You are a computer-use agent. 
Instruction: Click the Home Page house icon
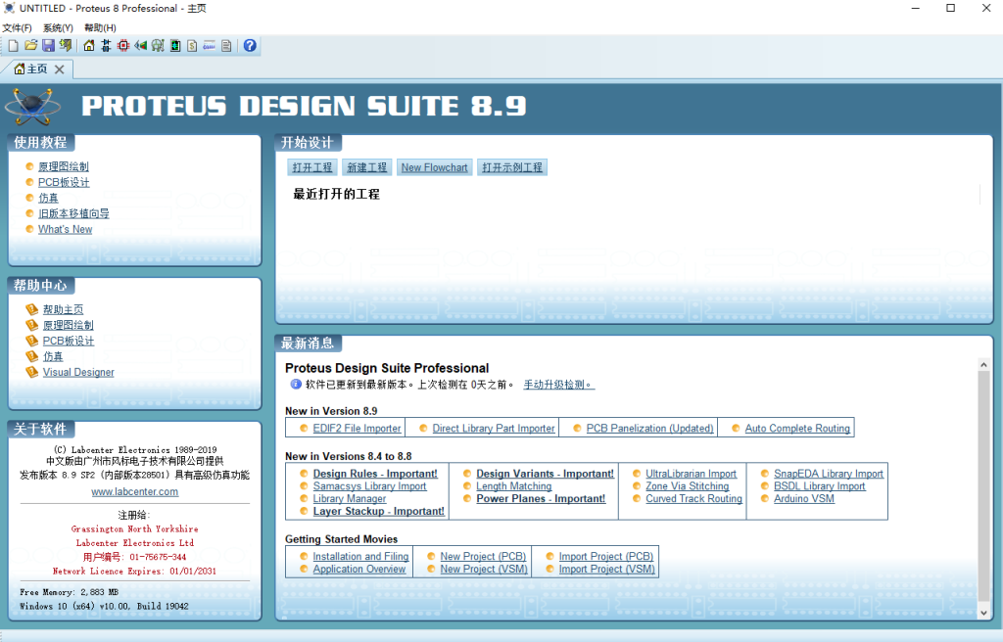[89, 46]
